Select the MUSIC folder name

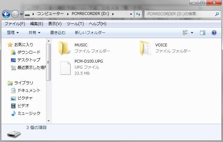coord(81,45)
